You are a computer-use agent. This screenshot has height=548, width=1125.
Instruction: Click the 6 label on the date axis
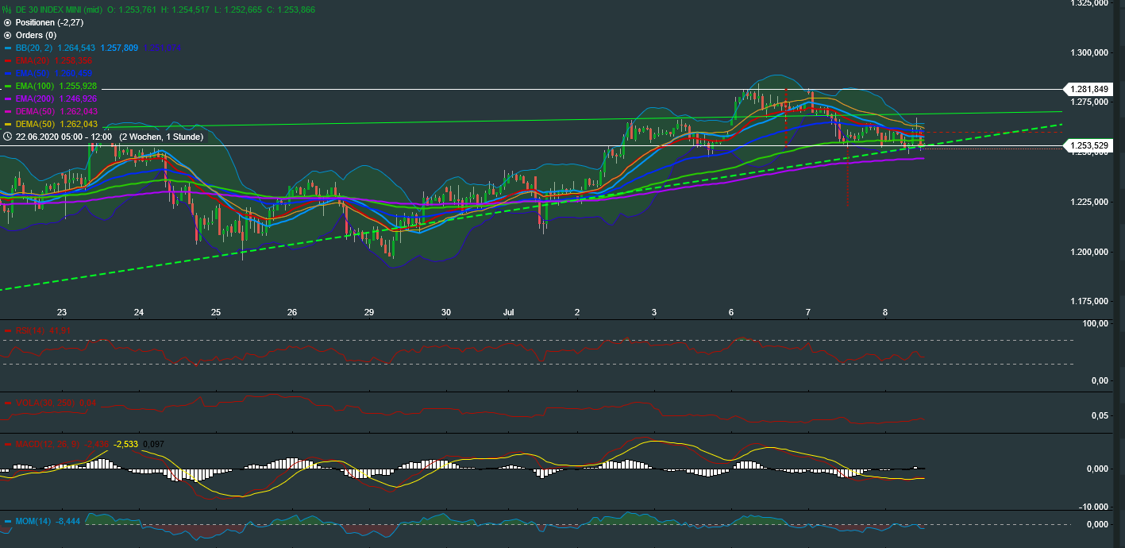[x=730, y=312]
